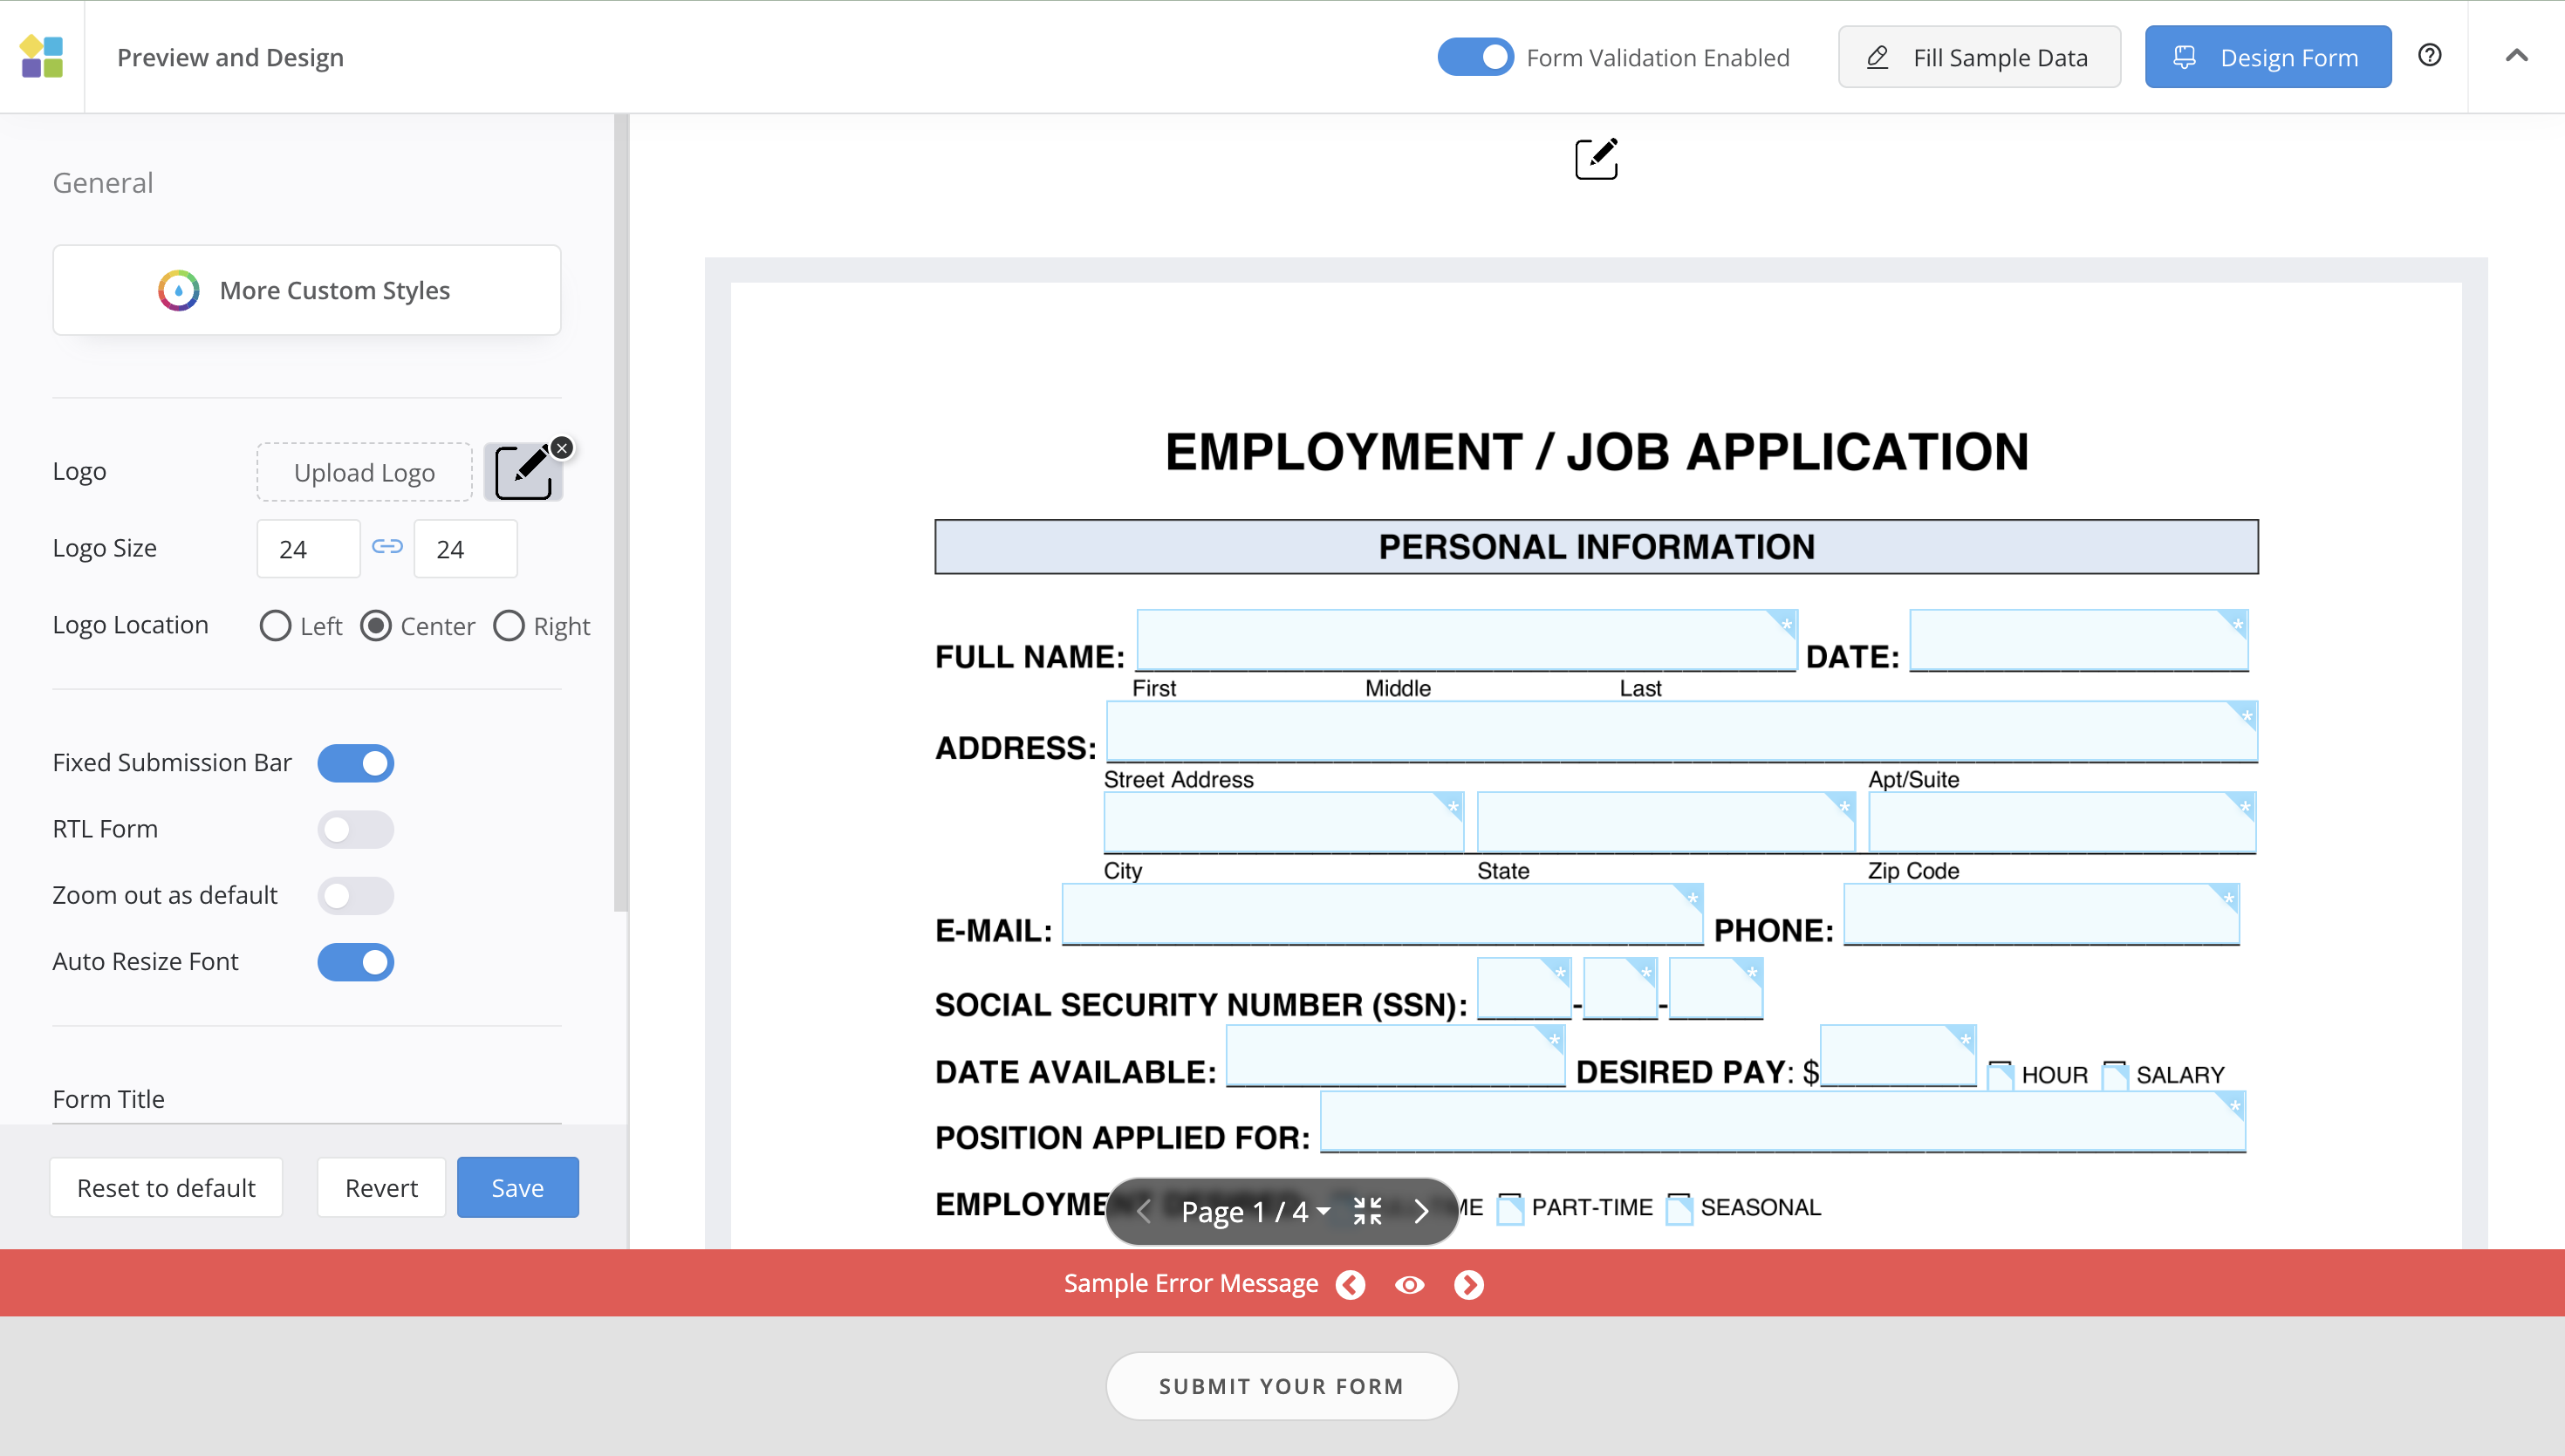
Task: Show next sample error message arrow
Action: (x=1468, y=1284)
